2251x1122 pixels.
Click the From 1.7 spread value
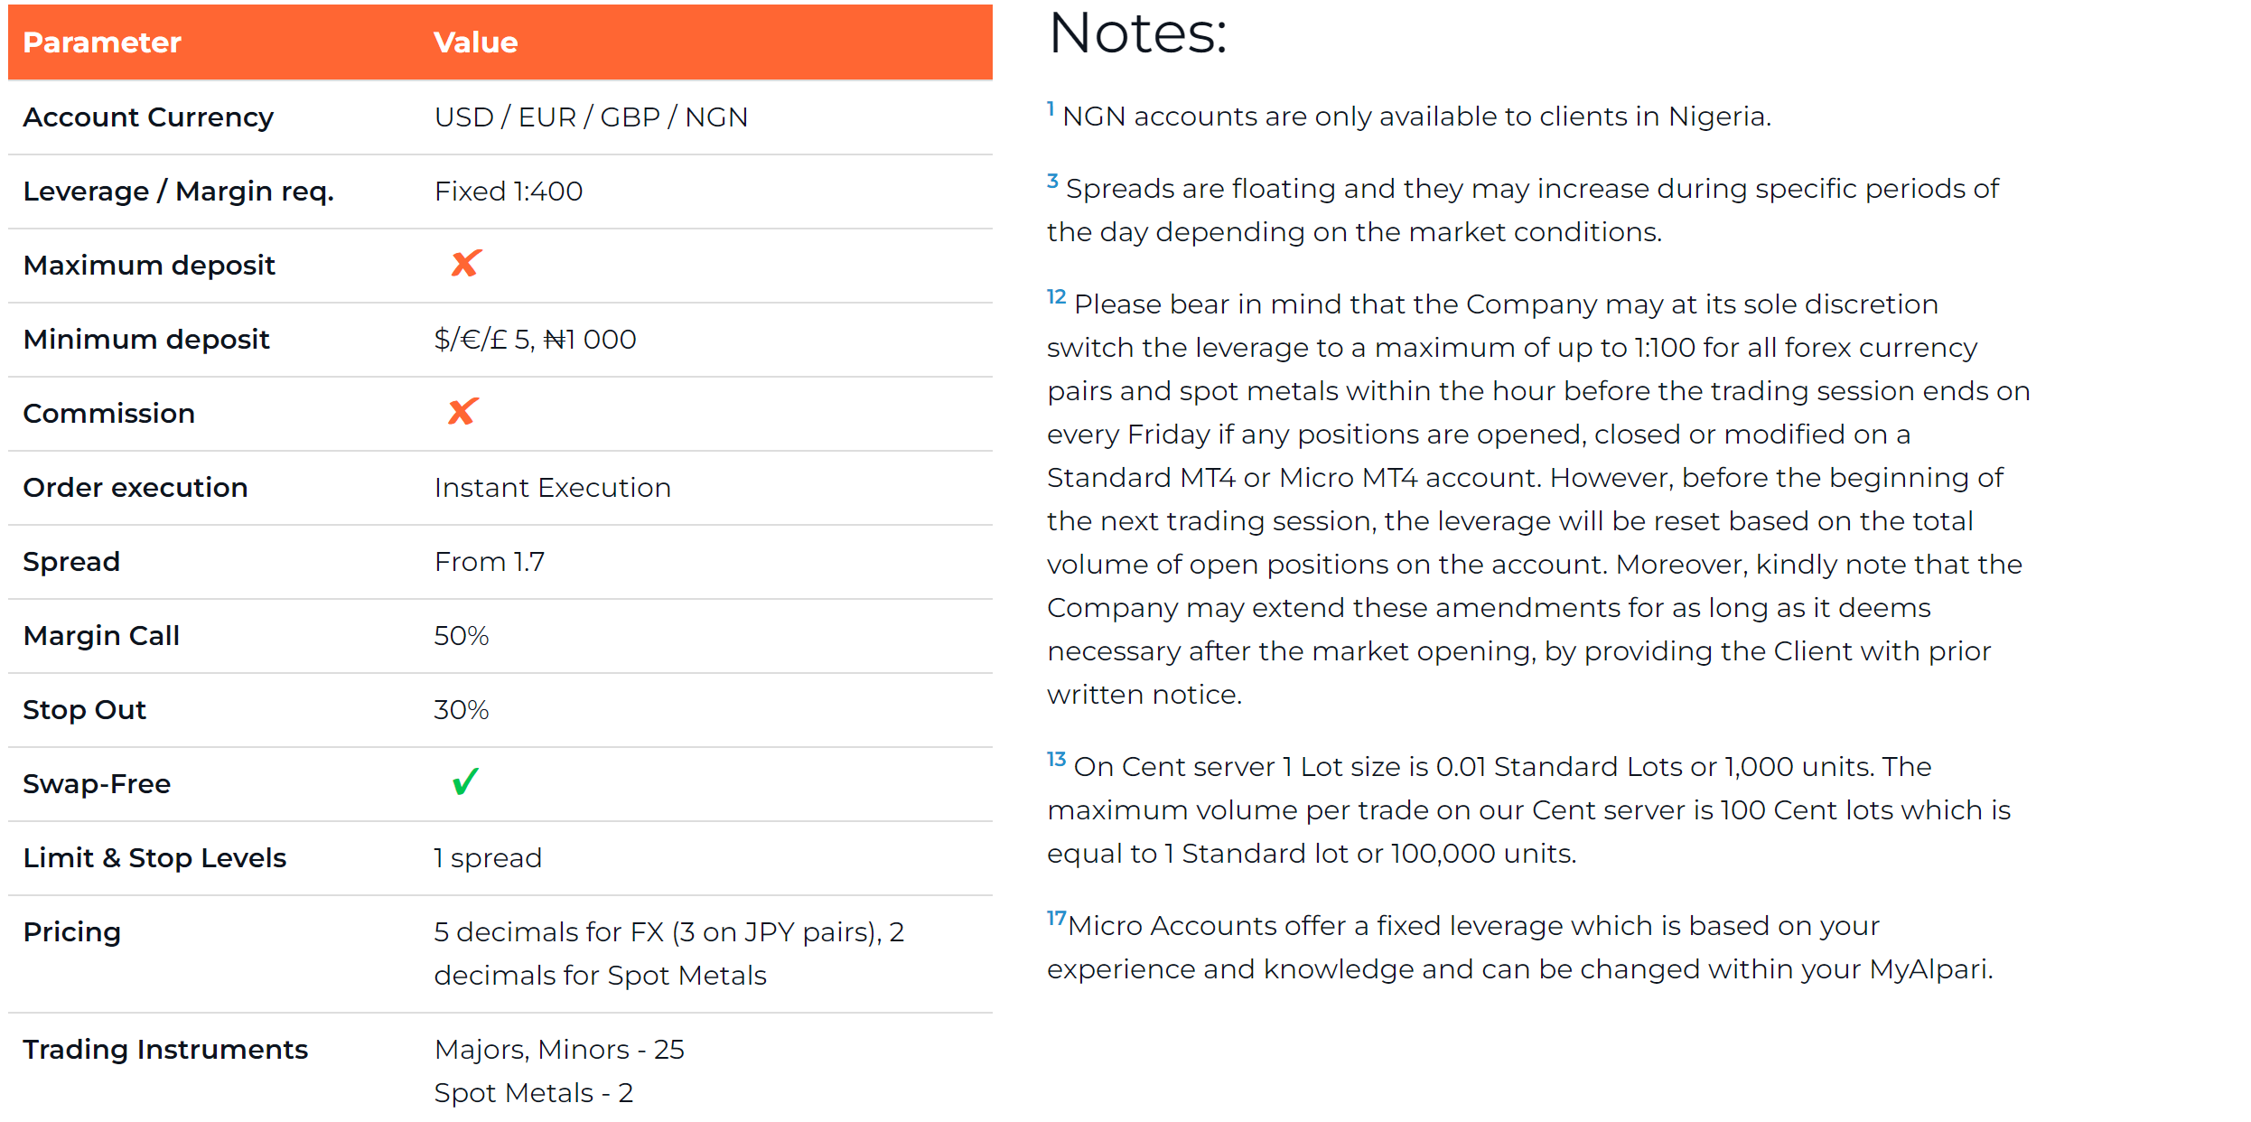pos(490,562)
